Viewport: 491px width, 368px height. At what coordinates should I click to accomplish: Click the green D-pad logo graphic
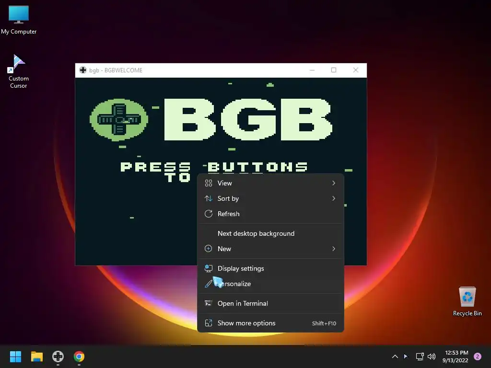[x=119, y=119]
